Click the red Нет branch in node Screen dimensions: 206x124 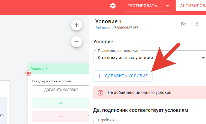point(61,116)
